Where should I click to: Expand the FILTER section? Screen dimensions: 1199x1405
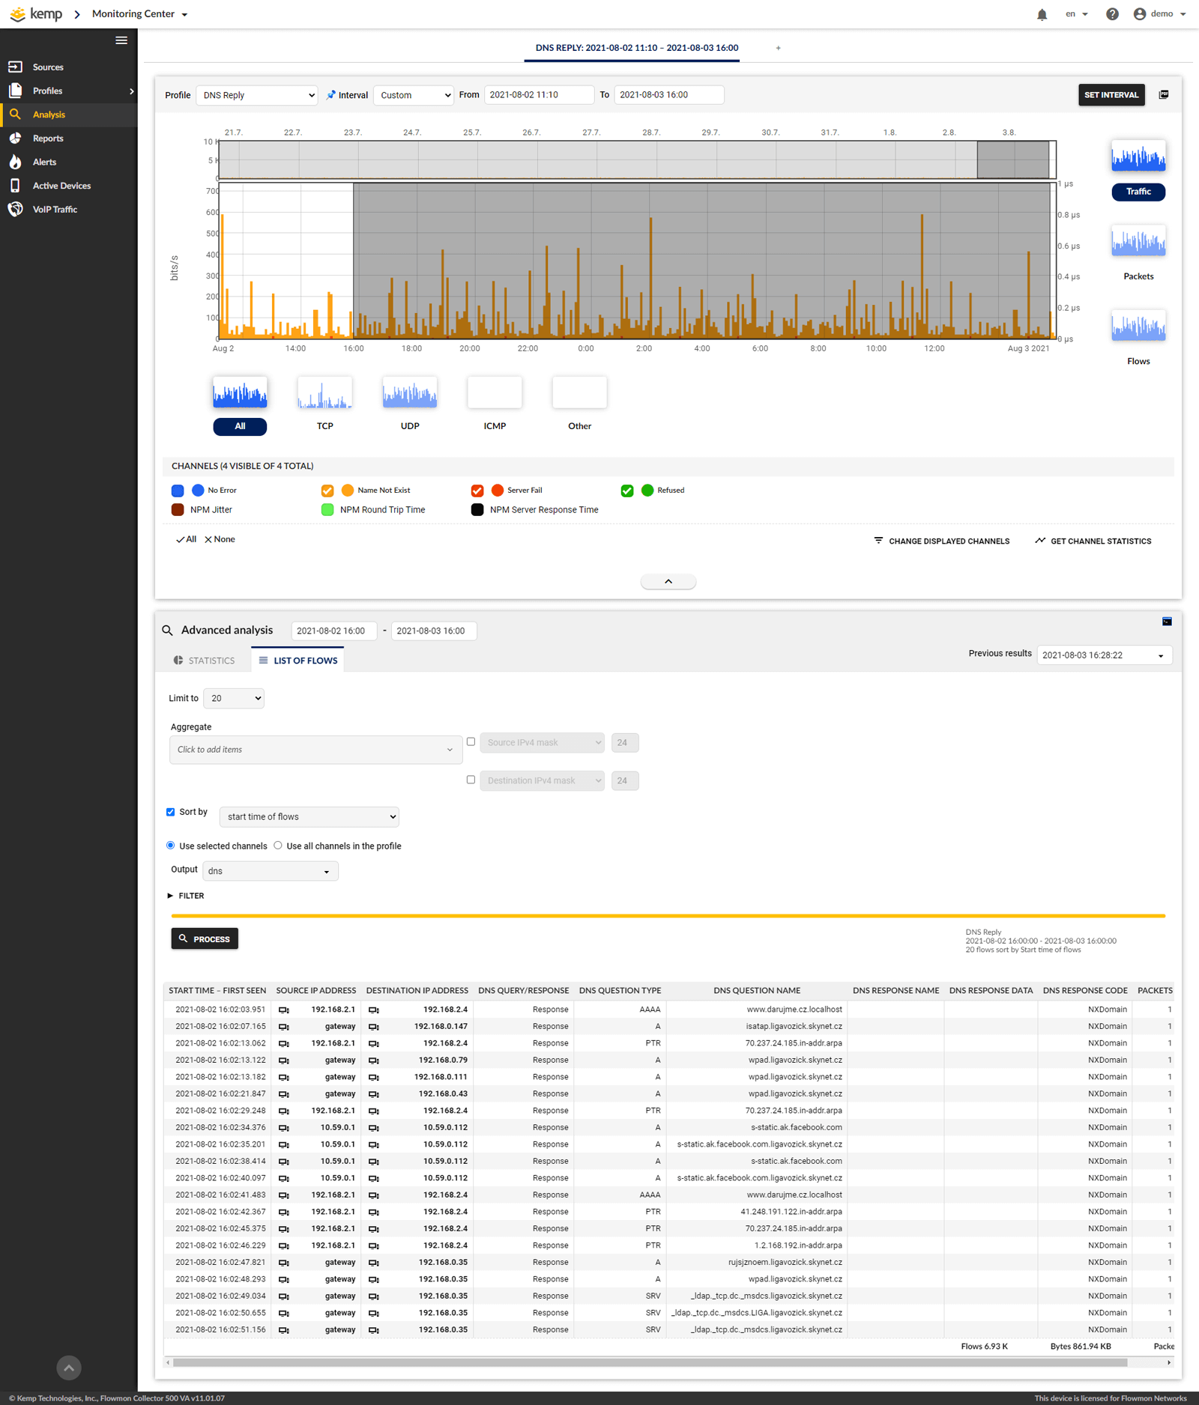187,896
